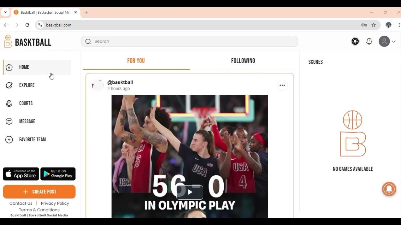401x225 pixels.
Task: Expand the tab search dropdown arrow
Action: (5, 12)
